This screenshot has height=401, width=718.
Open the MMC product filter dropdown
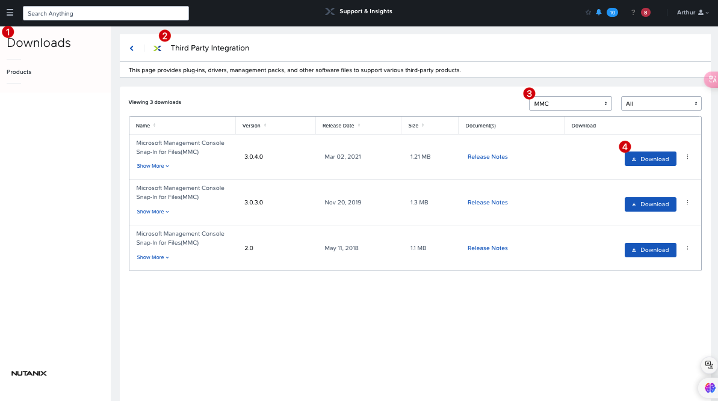[570, 103]
